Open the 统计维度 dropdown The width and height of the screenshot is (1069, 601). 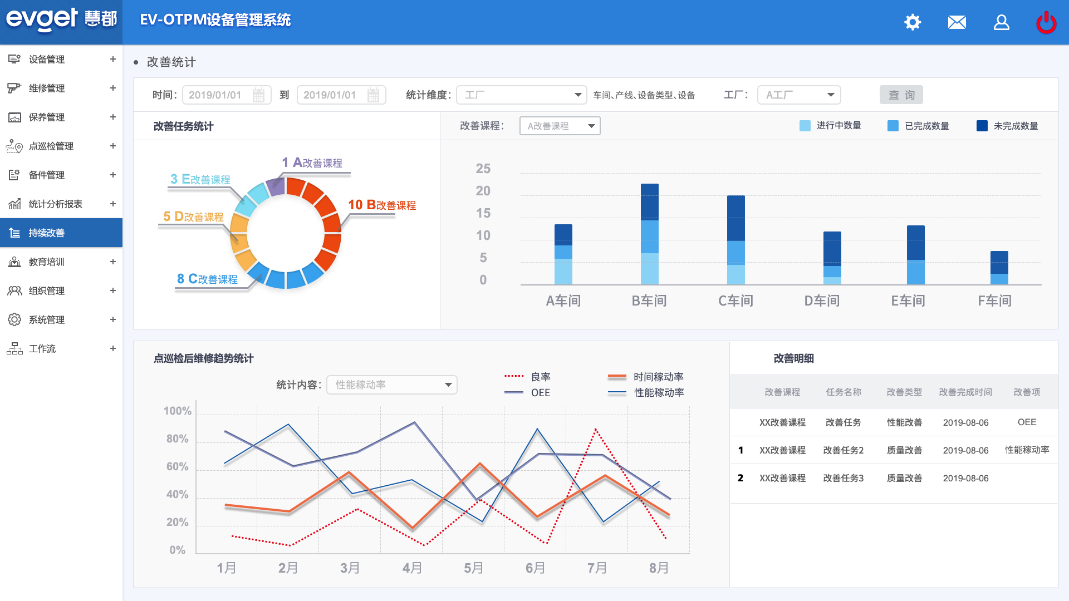click(x=521, y=95)
